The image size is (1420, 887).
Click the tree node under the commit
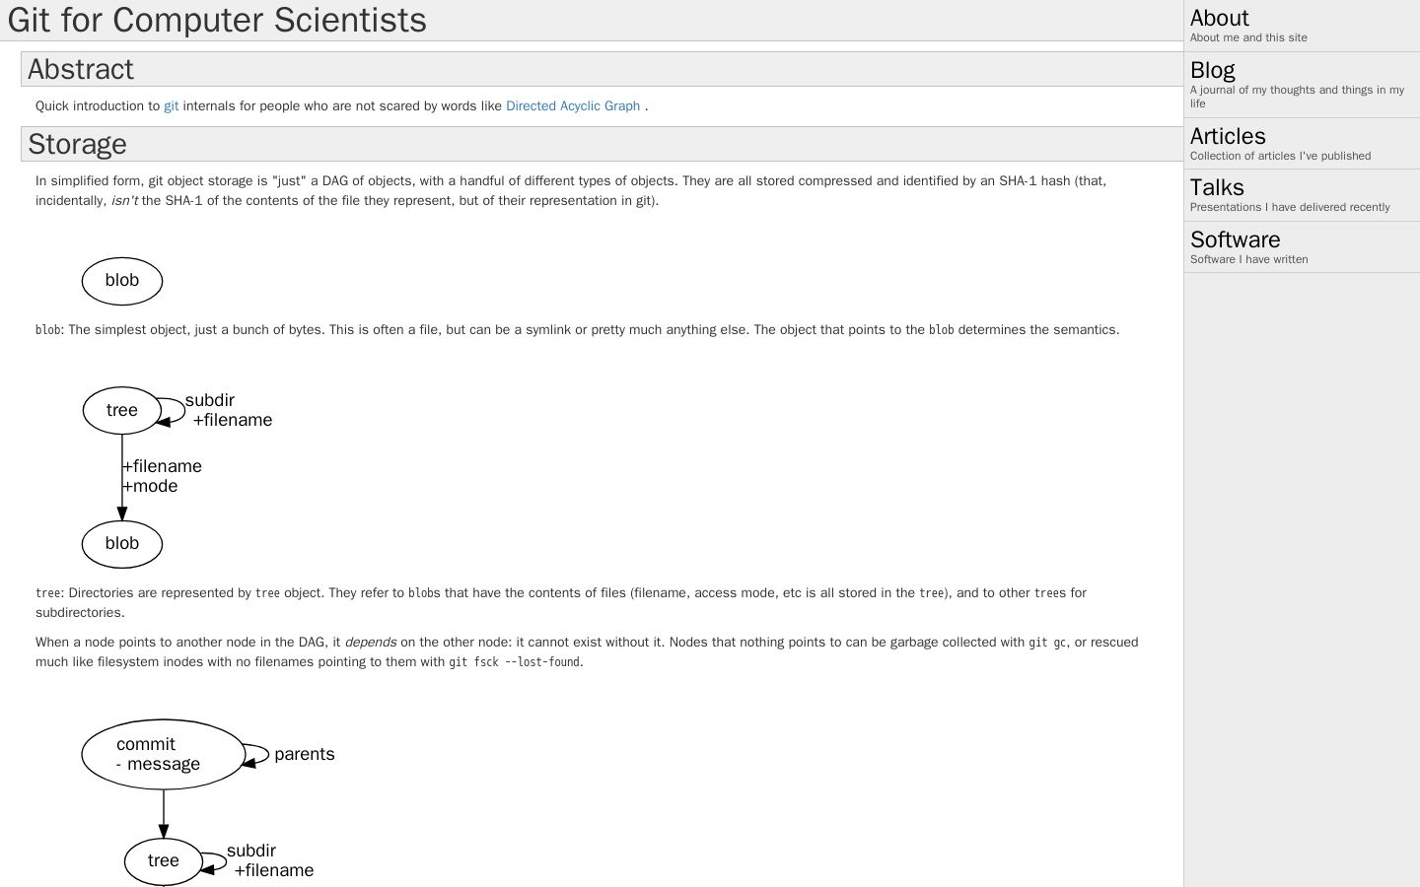164,860
